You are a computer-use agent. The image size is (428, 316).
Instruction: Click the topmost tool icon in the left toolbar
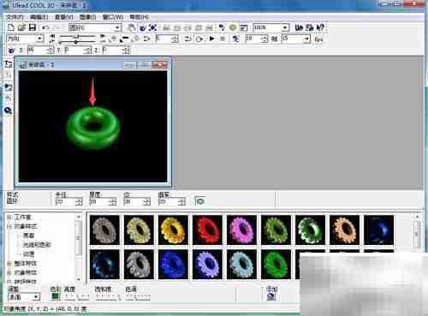9,64
